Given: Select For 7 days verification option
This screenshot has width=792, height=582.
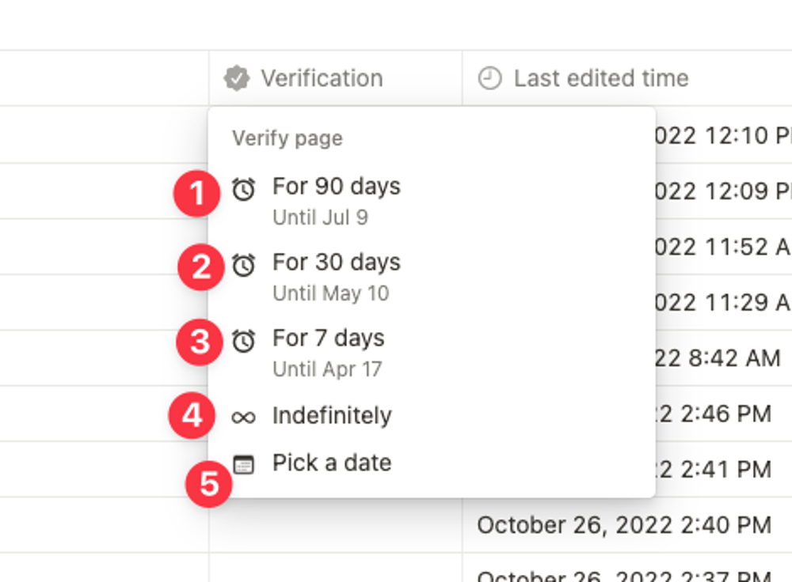Looking at the screenshot, I should (329, 339).
